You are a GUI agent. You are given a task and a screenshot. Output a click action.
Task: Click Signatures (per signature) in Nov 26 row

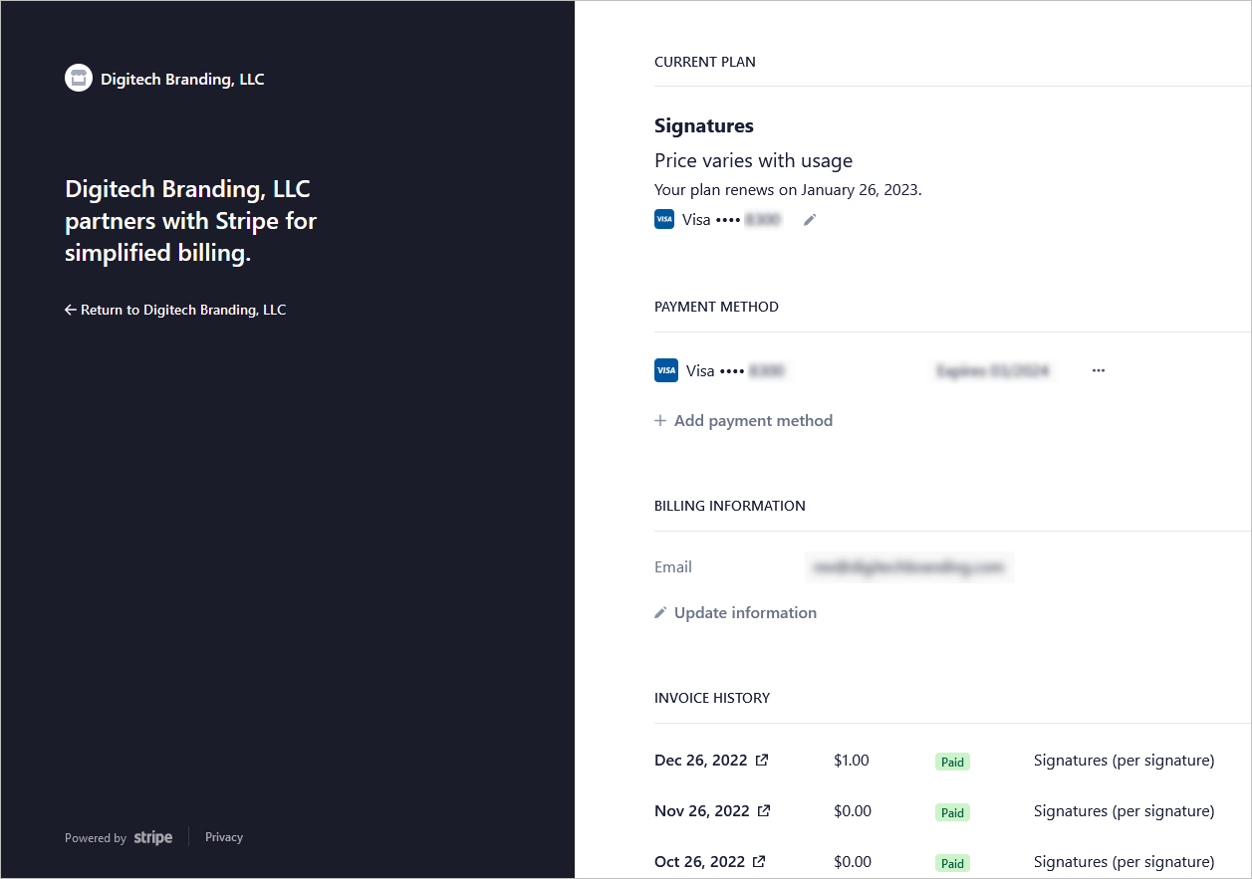pos(1125,811)
